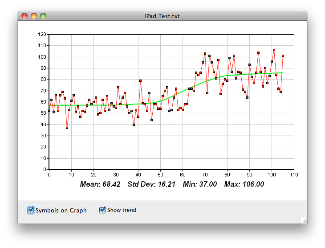Click the Min: 37.00 statistic
This screenshot has height=248, width=325.
200,184
